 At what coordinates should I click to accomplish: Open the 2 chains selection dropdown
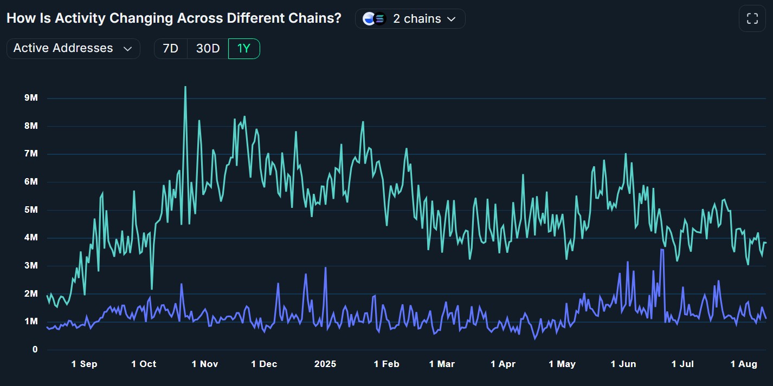(410, 18)
